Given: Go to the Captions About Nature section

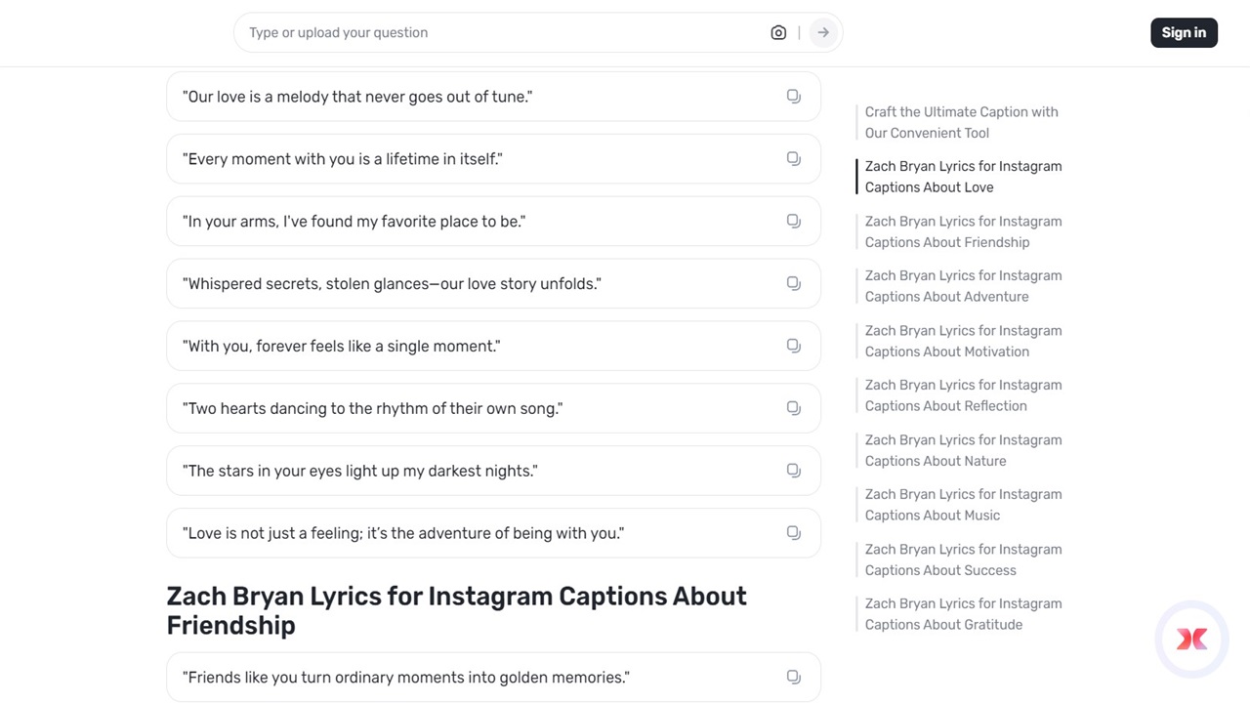Looking at the screenshot, I should [963, 450].
